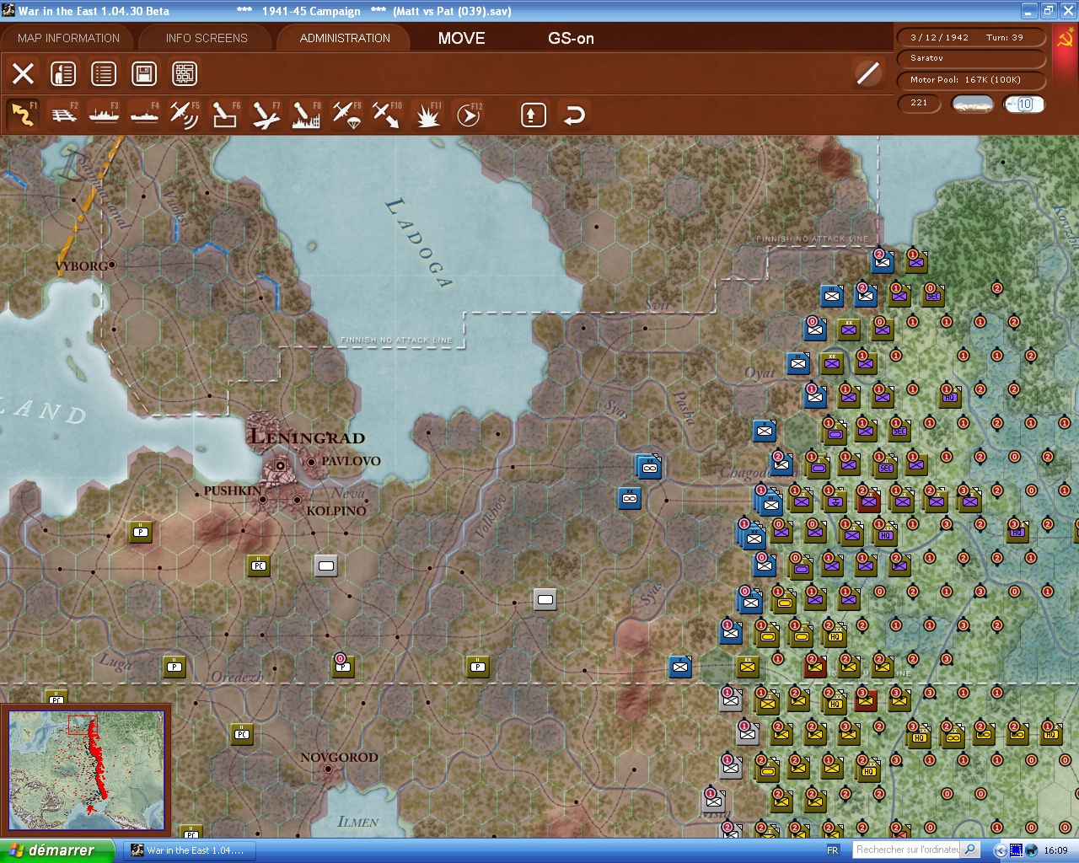Click the Pavlovo town marker
The width and height of the screenshot is (1079, 863).
tap(311, 462)
